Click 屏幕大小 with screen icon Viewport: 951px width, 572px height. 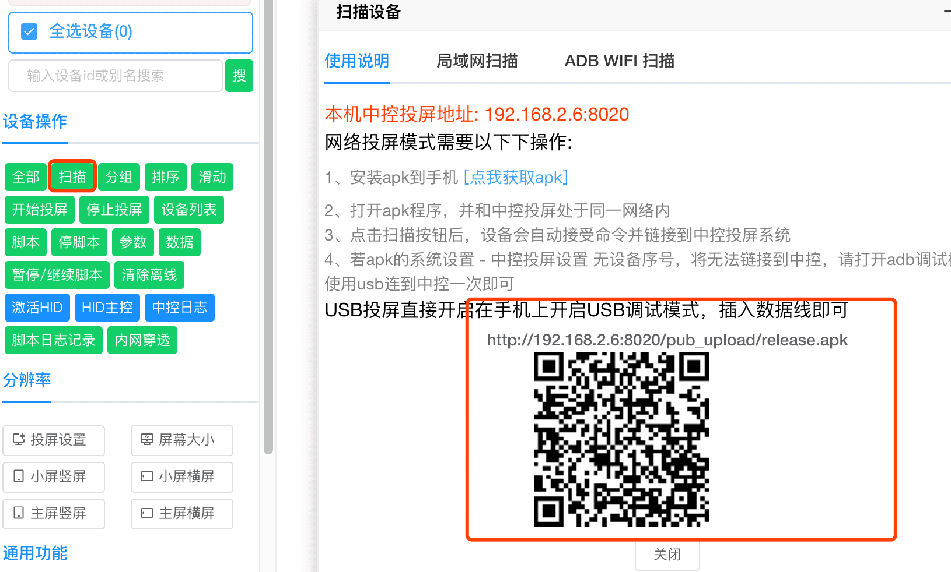click(181, 440)
